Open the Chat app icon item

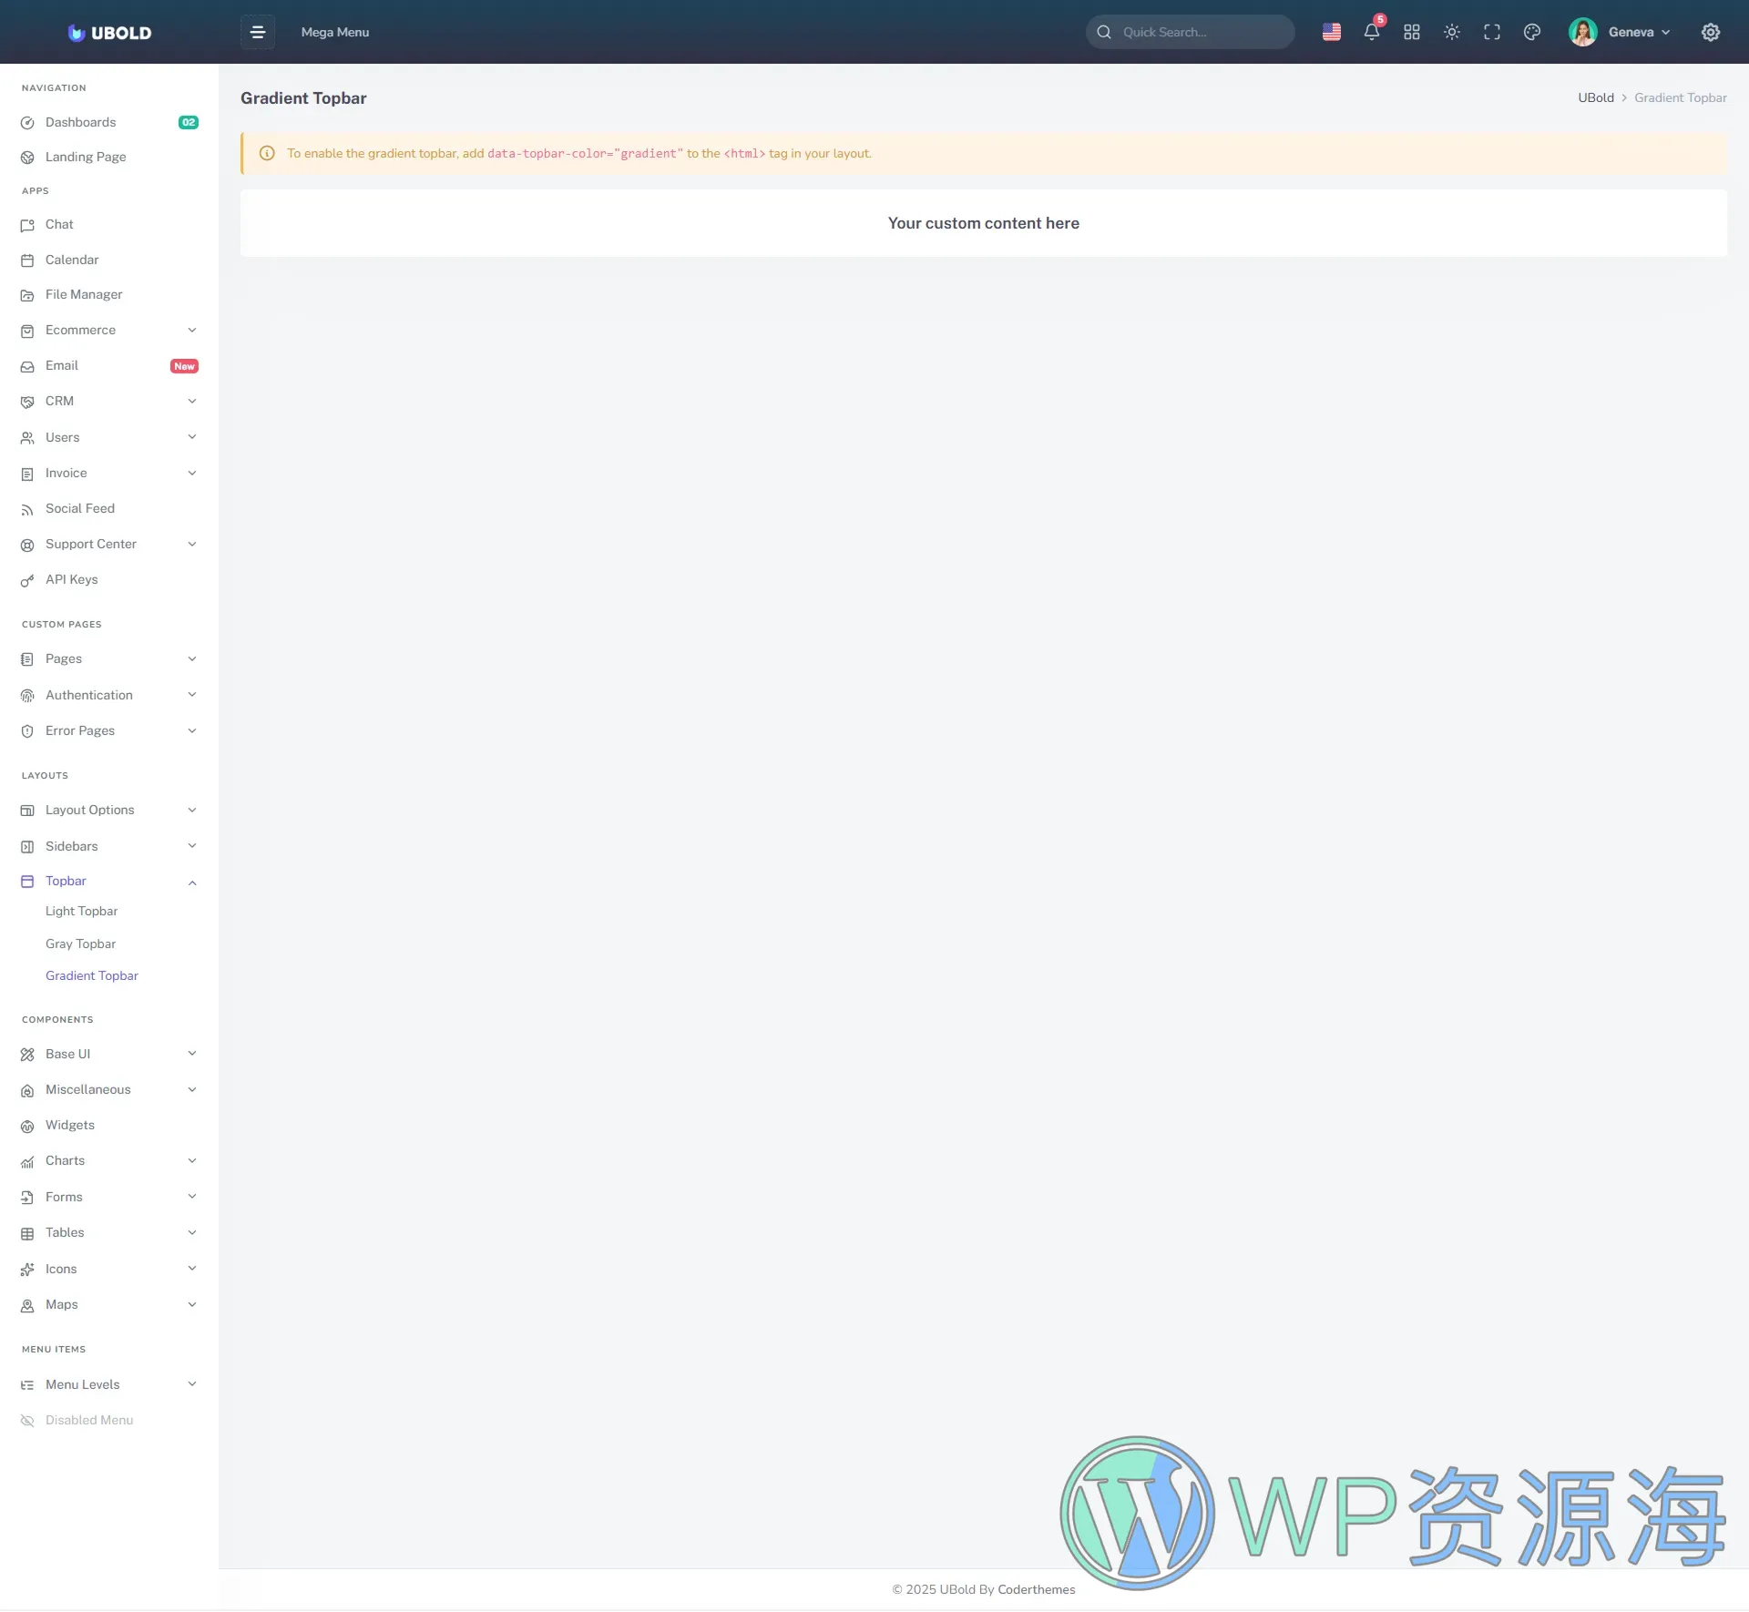[x=59, y=224]
